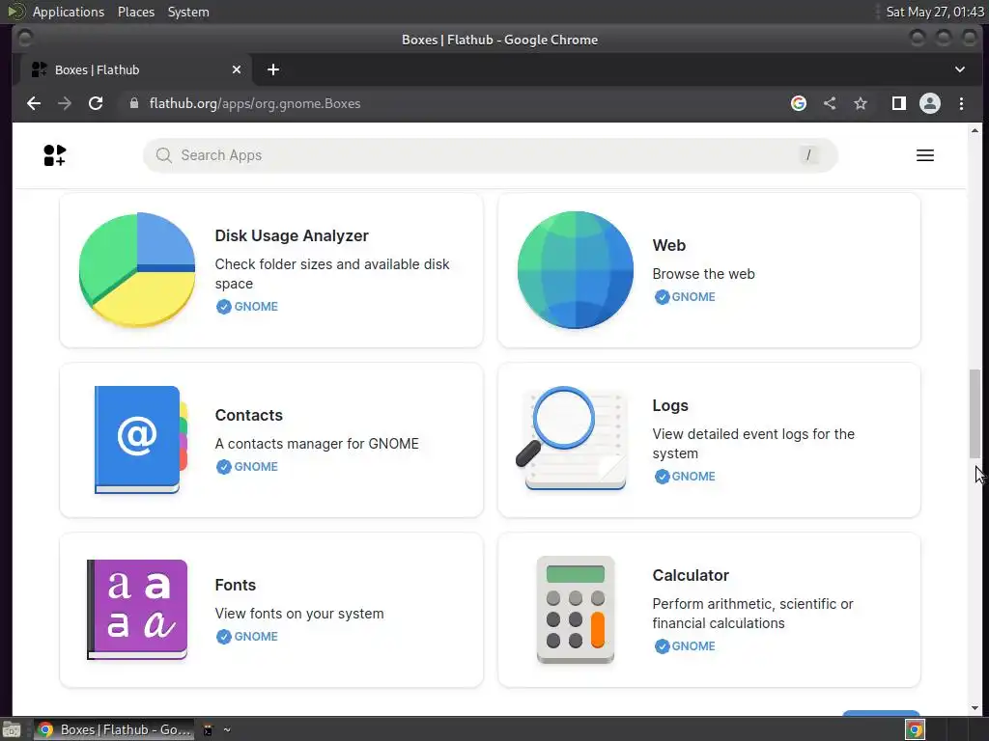Open the Logs title link
The image size is (989, 741).
[x=670, y=406]
